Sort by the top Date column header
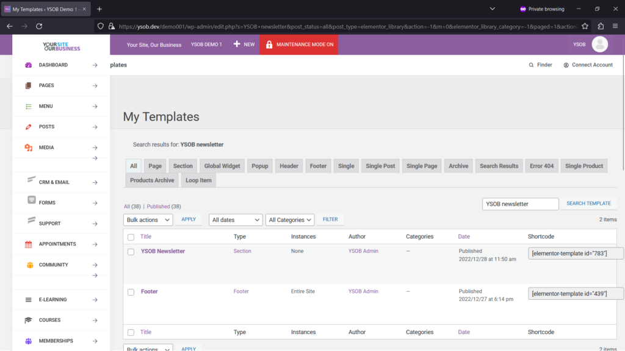The width and height of the screenshot is (625, 351). coord(464,236)
